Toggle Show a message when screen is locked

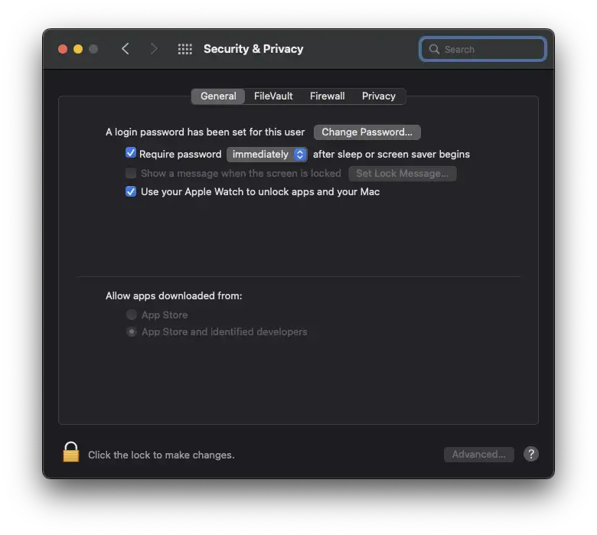[131, 173]
